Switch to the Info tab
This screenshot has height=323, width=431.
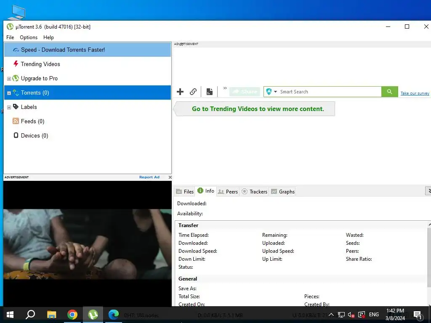click(x=206, y=191)
